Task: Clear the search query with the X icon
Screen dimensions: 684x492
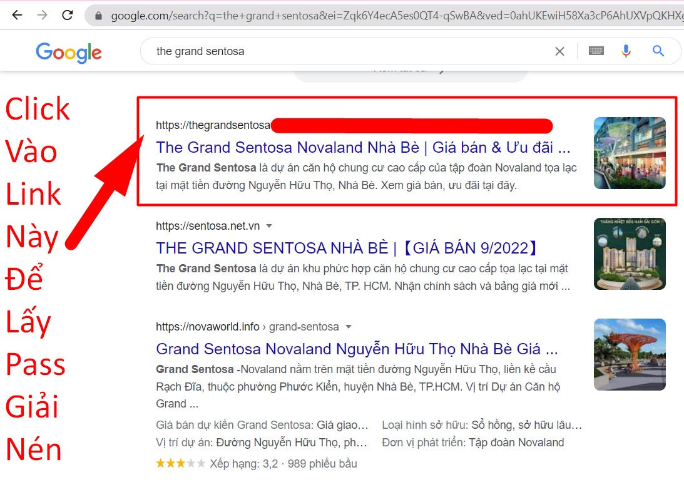Action: point(559,51)
